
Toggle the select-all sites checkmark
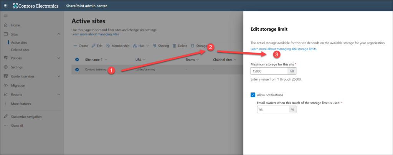click(x=77, y=59)
